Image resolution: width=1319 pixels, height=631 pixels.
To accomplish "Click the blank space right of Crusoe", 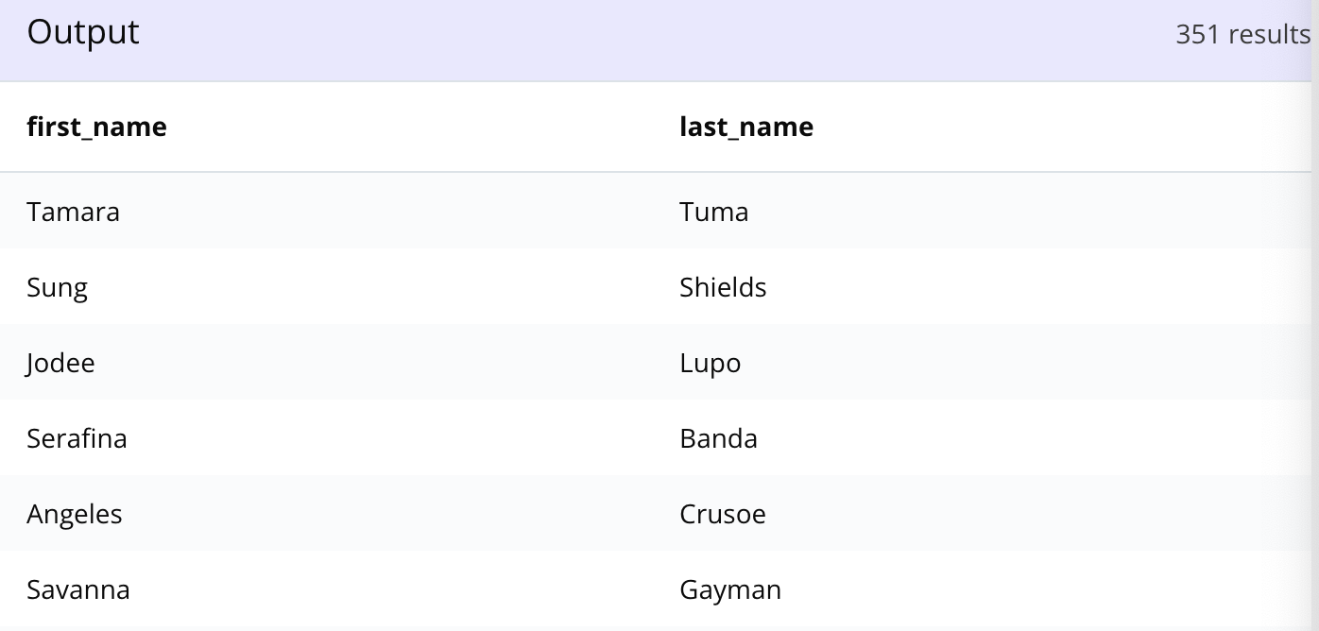I will tap(1039, 514).
